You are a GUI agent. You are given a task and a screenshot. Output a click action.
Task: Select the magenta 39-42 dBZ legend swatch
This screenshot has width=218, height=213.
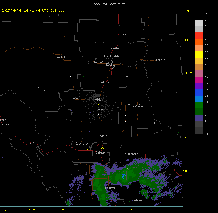click(199, 80)
